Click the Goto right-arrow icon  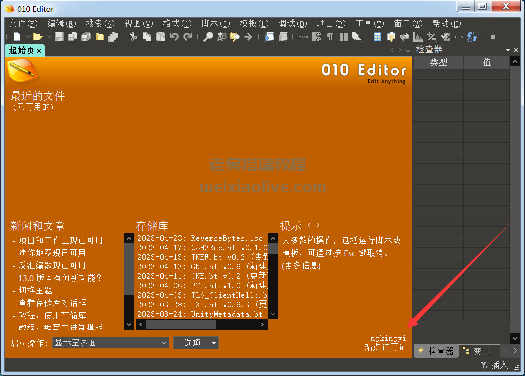tap(248, 37)
